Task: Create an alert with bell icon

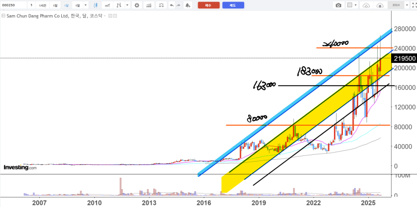Action: (x=188, y=5)
